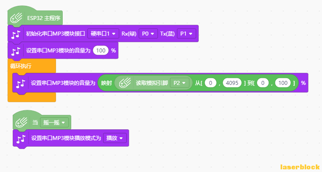
Task: Open the 硬串口1 serial port dropdown
Action: tap(103, 34)
